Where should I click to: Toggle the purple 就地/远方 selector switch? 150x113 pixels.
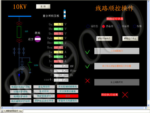click(38, 39)
